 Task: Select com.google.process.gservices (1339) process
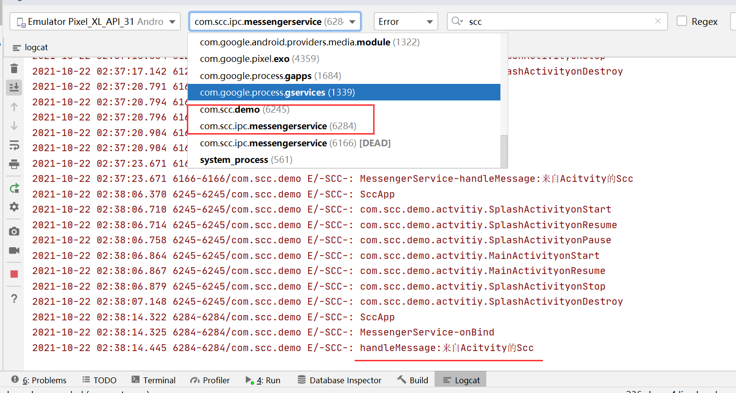(344, 92)
